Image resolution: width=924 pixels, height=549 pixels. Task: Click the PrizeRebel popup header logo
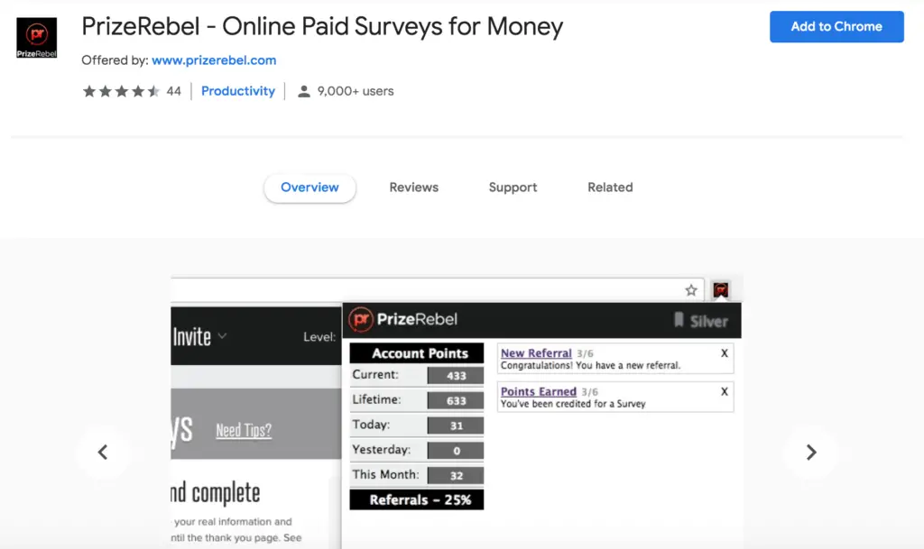[403, 319]
